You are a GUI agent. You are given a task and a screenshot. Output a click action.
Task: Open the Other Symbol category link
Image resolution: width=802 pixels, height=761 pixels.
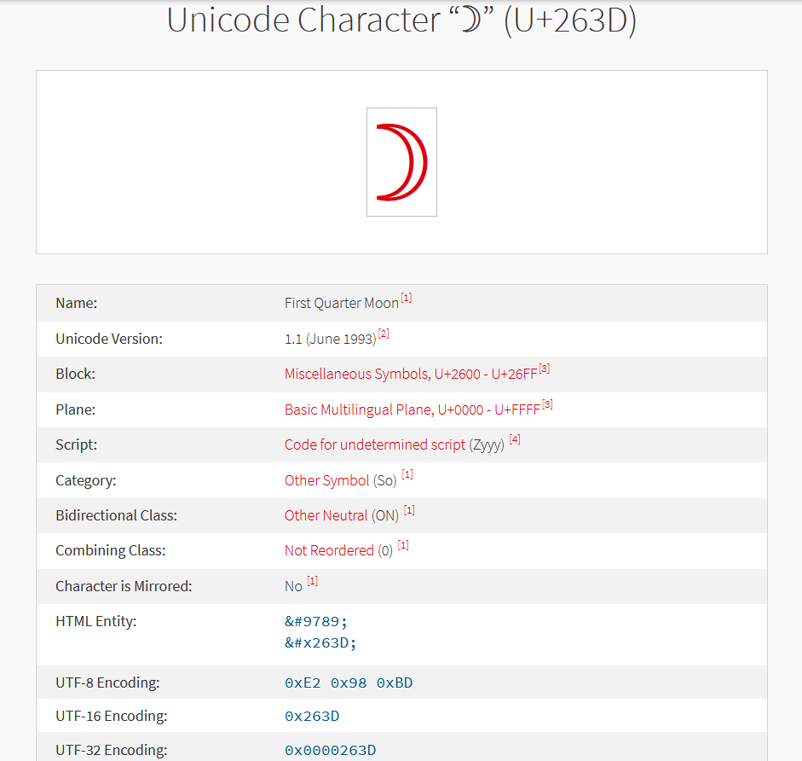[x=326, y=480]
